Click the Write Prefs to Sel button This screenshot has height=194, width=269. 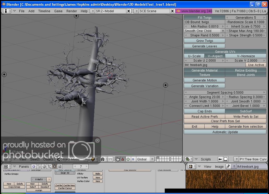[x=246, y=117]
